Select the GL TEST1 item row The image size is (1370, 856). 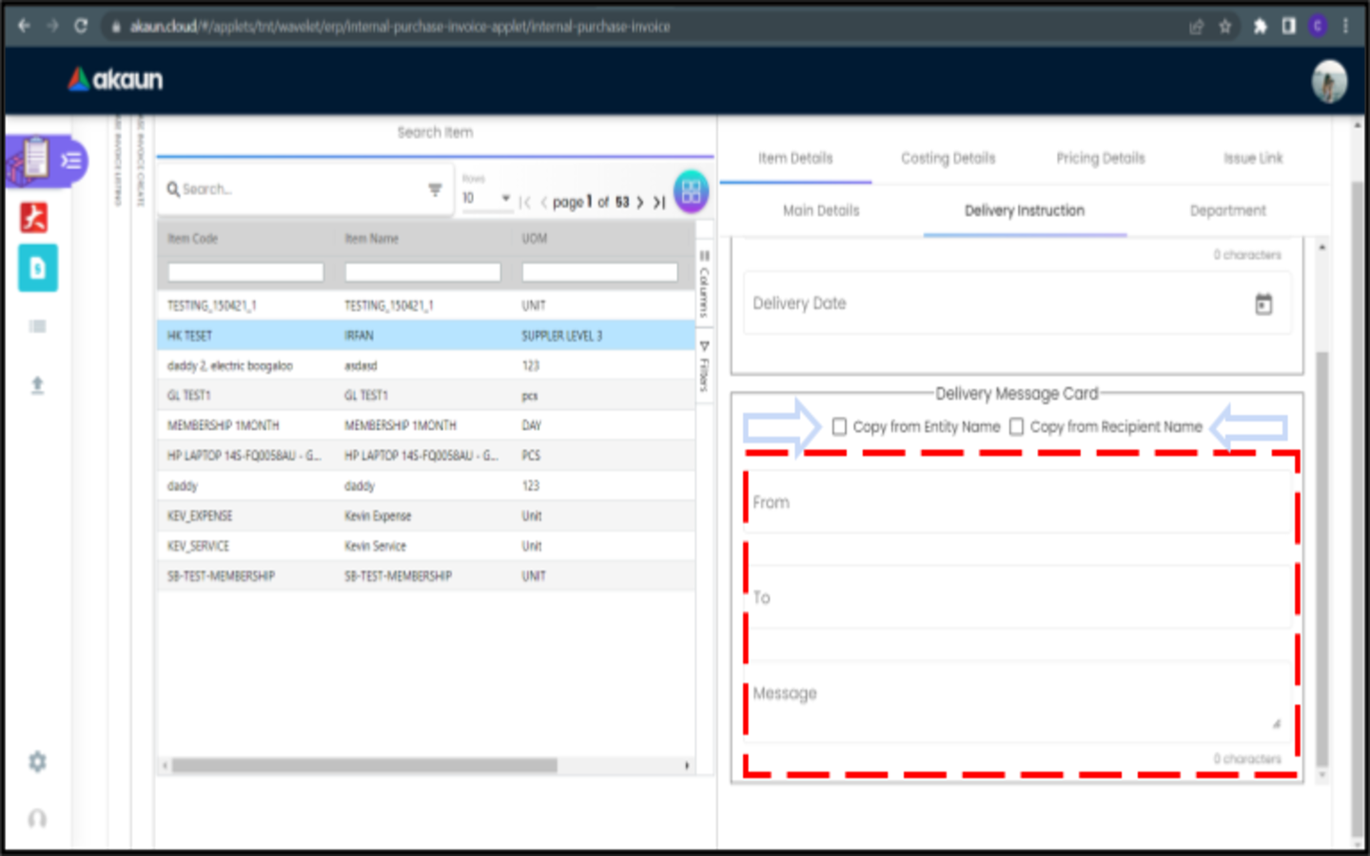426,396
